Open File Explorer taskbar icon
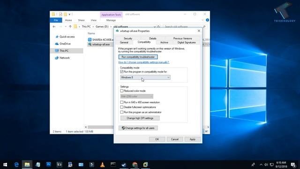The width and height of the screenshot is (300, 169). [x=27, y=165]
